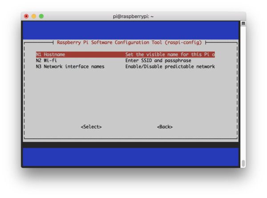This screenshot has width=267, height=198.
Task: Minimize the terminal with yellow button
Action: click(x=34, y=16)
